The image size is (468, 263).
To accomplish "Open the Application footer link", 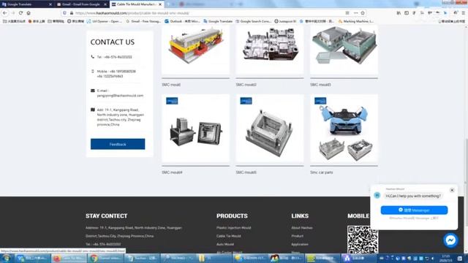I will [300, 244].
